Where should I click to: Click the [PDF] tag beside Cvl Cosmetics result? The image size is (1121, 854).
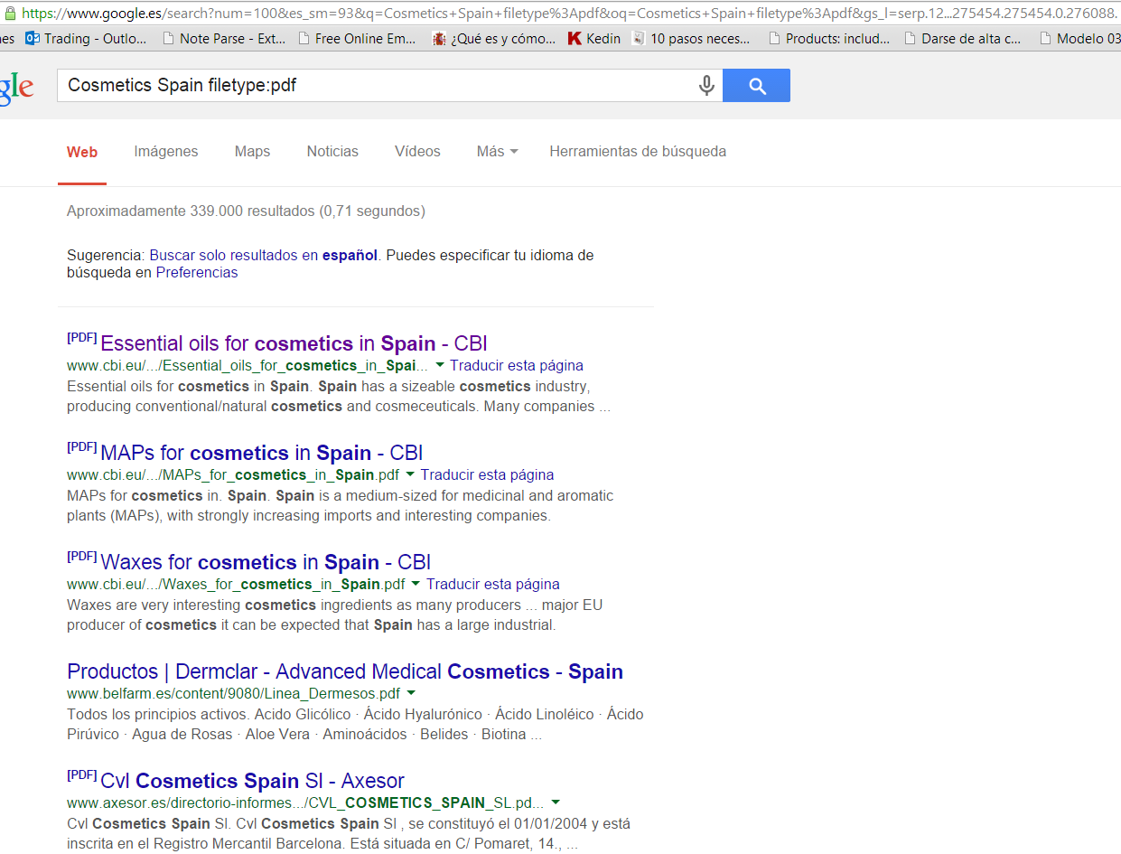[x=81, y=774]
